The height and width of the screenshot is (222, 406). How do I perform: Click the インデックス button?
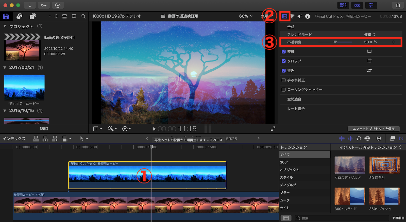click(x=14, y=139)
